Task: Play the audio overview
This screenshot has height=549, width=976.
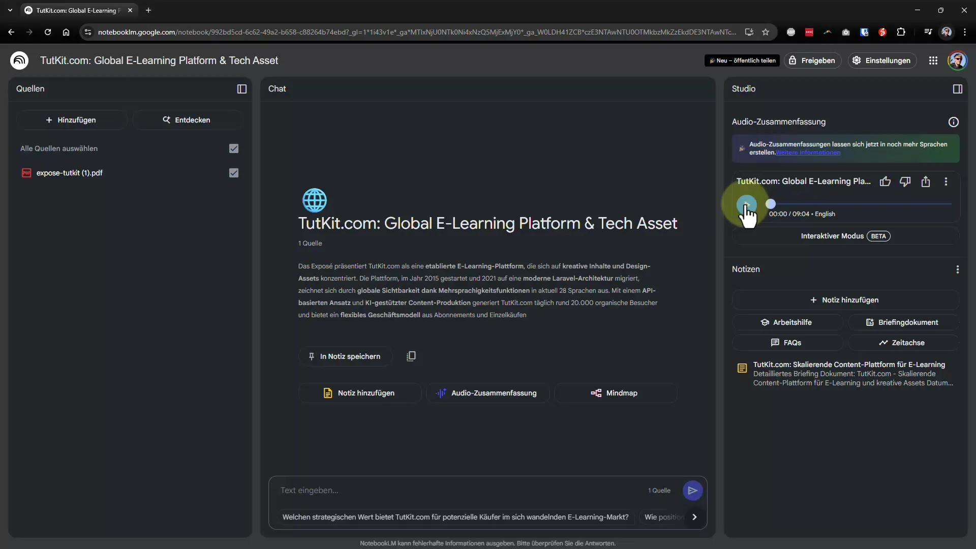Action: [x=746, y=204]
